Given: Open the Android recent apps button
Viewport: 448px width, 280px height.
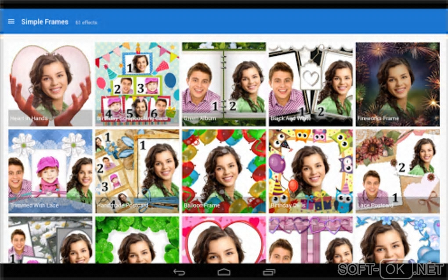Looking at the screenshot, I should click(269, 272).
